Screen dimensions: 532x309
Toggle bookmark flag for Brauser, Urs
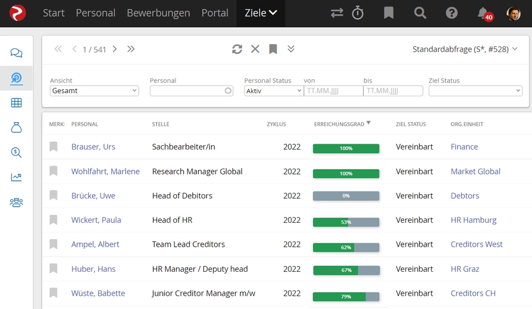pos(53,147)
